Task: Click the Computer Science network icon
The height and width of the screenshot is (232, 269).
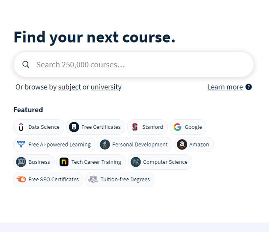Action: (x=136, y=162)
